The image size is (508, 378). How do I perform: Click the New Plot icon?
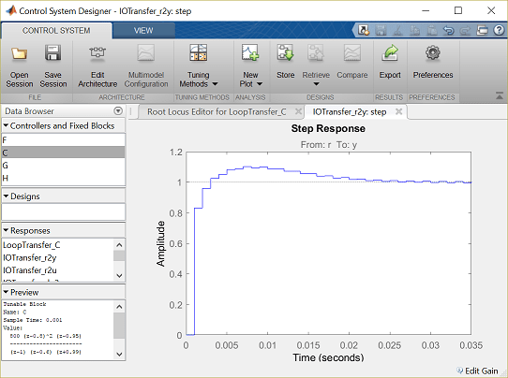[x=250, y=52]
